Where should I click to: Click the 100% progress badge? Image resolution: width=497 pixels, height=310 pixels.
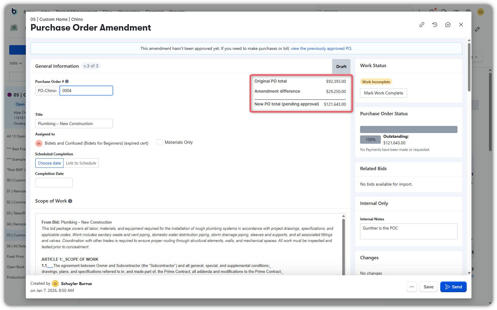[x=370, y=140]
